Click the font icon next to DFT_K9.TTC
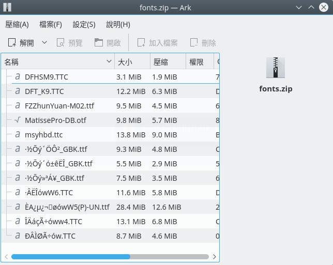333x265 pixels. (18, 91)
